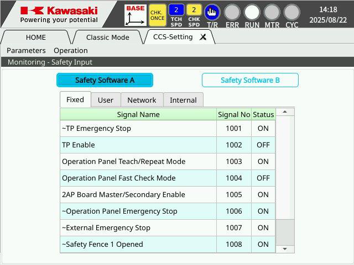The height and width of the screenshot is (265, 354).
Task: Toggle the MTR motor power lamp
Action: [272, 12]
